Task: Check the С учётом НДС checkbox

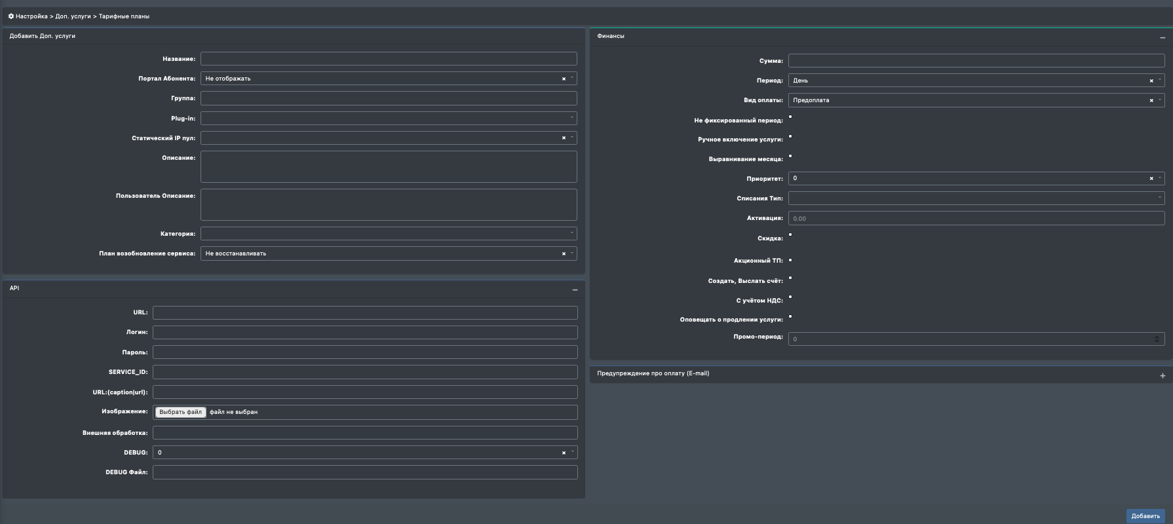Action: coord(790,297)
